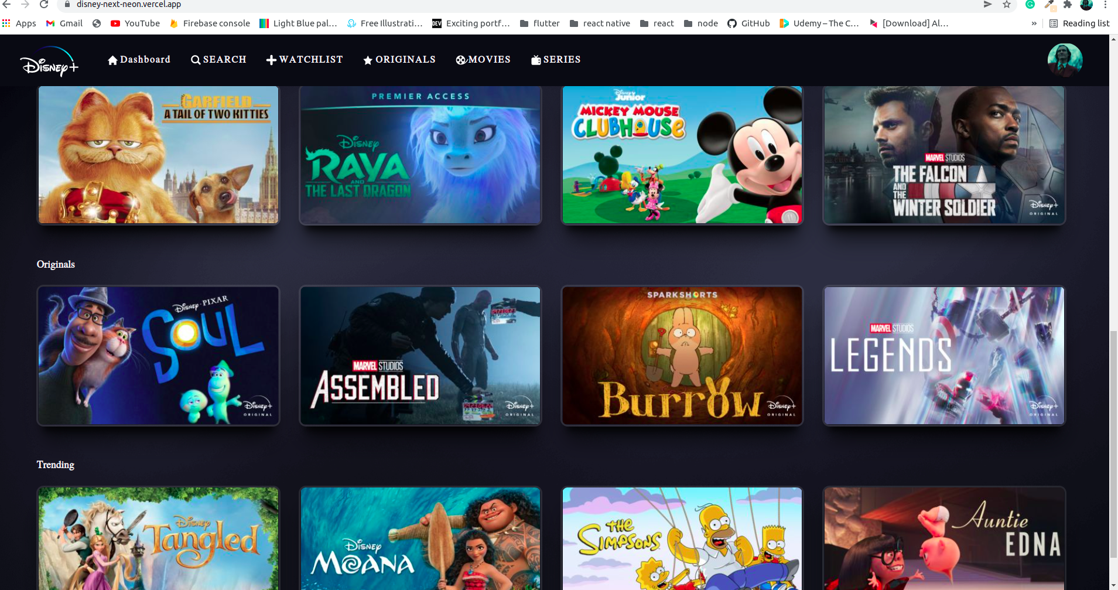The height and width of the screenshot is (590, 1118).
Task: Open the MOVIES menu item
Action: pos(483,60)
